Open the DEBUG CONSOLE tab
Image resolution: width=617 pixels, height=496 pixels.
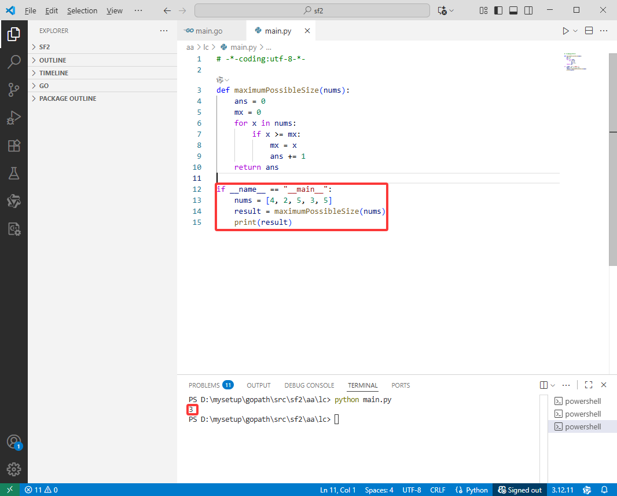(x=309, y=385)
